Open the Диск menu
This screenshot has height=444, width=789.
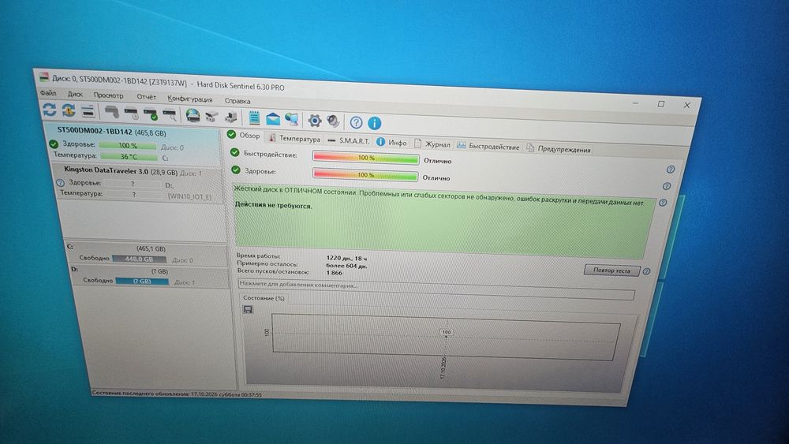pyautogui.click(x=75, y=94)
